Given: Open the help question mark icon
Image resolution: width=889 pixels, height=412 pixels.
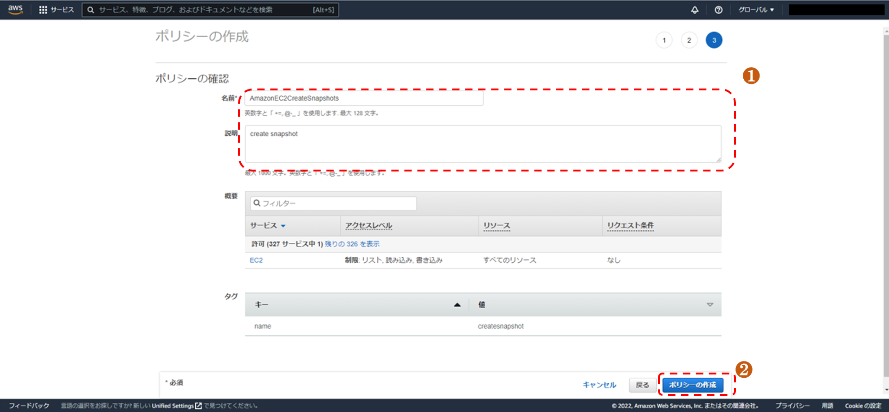Looking at the screenshot, I should point(718,10).
